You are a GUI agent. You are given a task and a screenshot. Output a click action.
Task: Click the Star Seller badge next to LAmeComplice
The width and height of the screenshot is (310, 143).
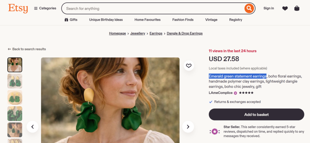(235, 93)
